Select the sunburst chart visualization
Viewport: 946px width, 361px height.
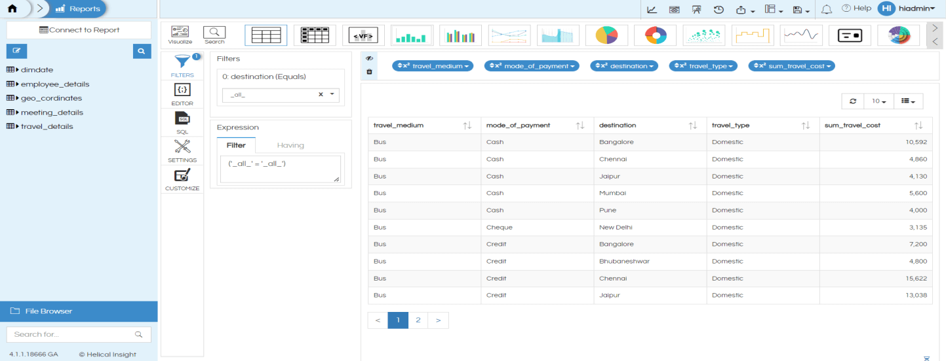[x=899, y=35]
